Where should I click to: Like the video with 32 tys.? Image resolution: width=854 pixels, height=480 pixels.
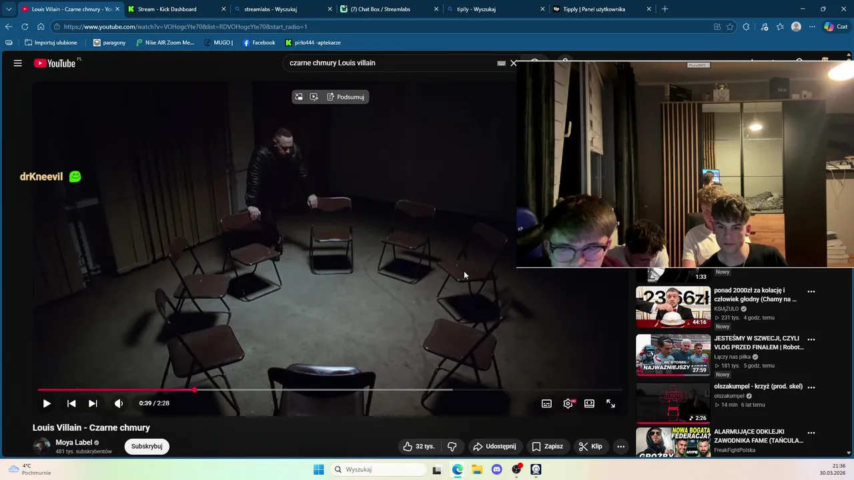pos(418,447)
